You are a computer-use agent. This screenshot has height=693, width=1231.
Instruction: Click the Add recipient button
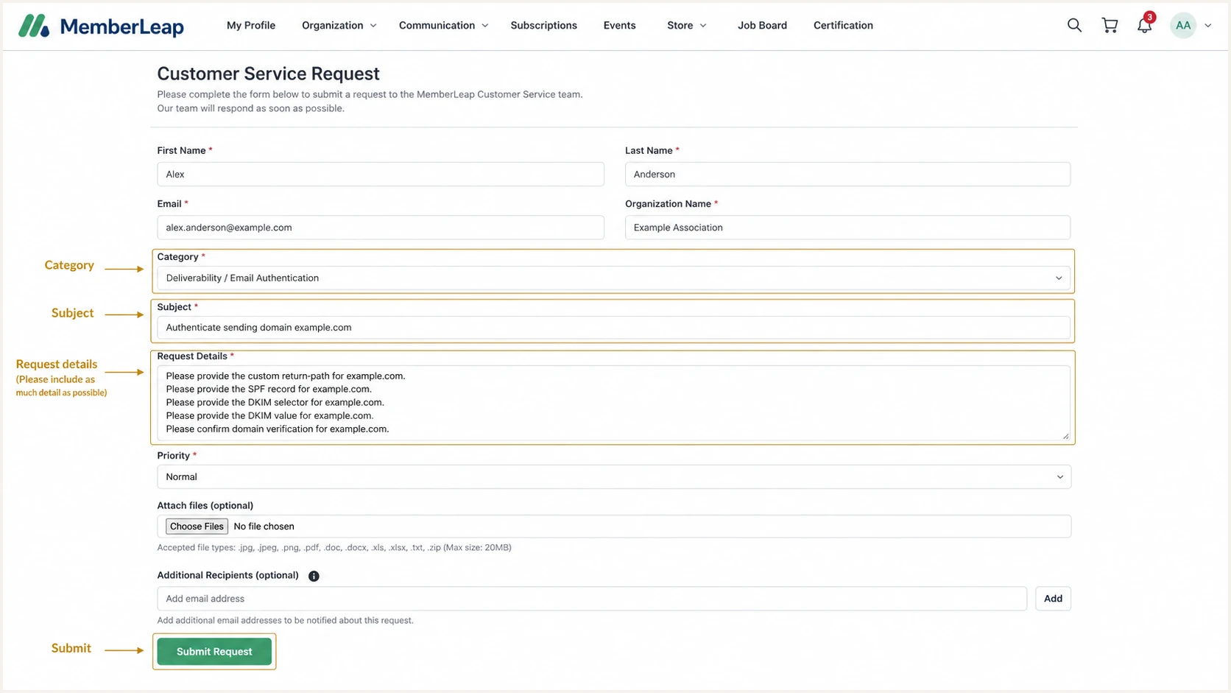[1053, 599]
